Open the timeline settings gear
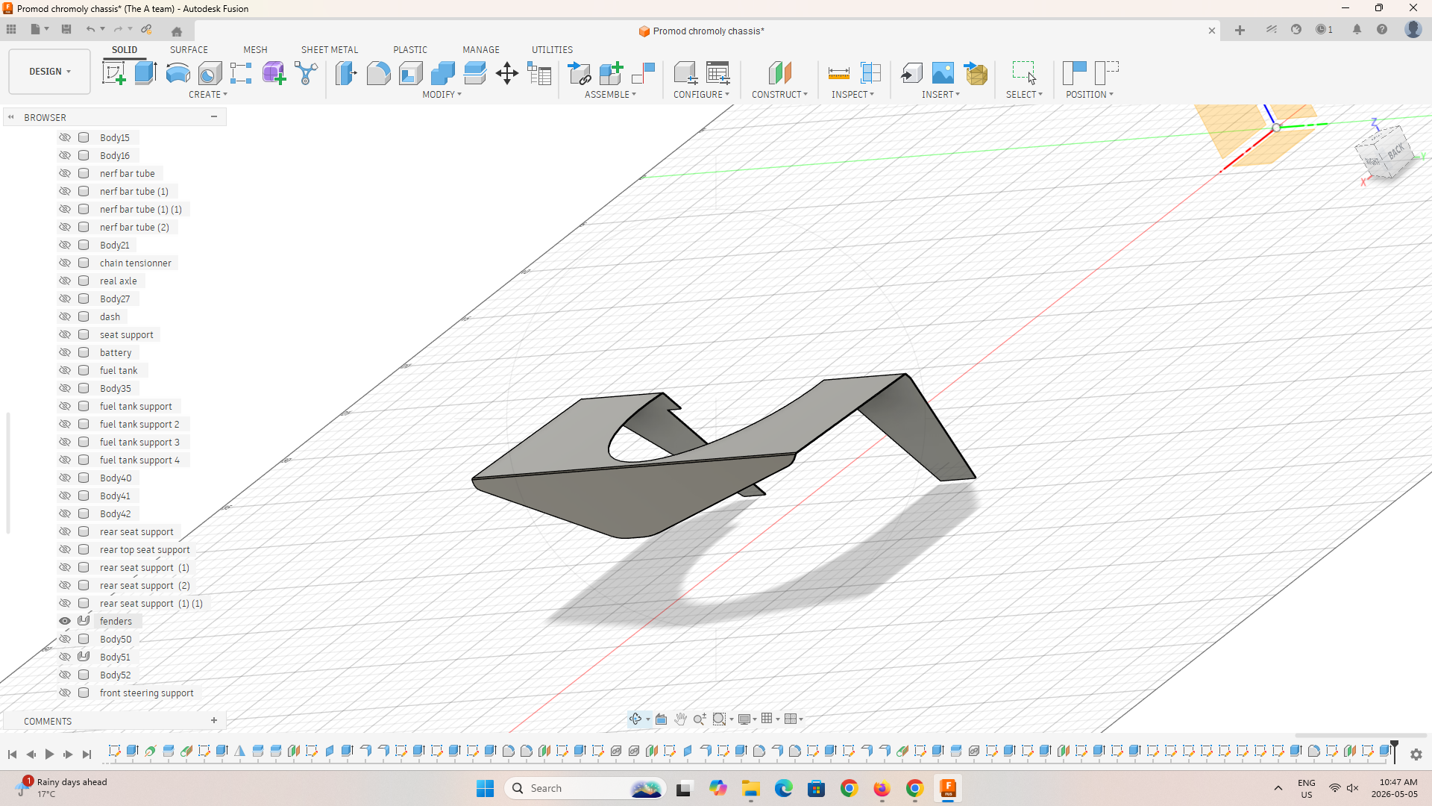This screenshot has width=1432, height=806. coord(1416,755)
